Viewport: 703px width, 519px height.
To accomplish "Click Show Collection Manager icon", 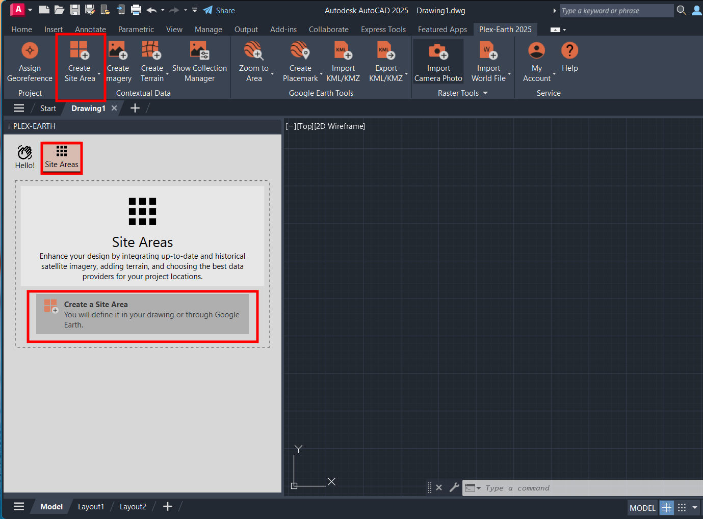I will tap(199, 50).
